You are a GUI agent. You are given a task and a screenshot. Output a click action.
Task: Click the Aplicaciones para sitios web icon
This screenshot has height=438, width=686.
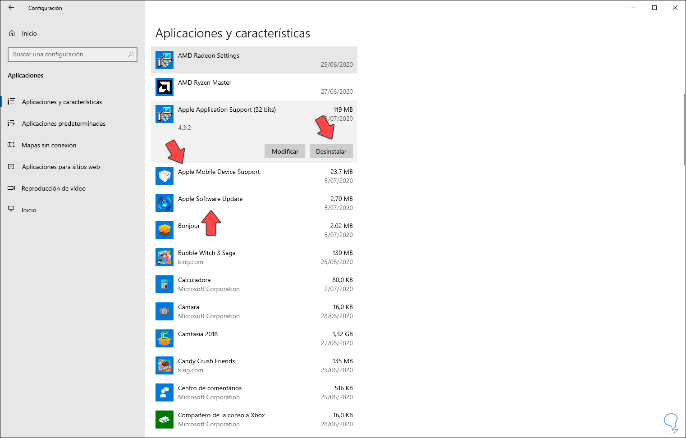(x=11, y=166)
